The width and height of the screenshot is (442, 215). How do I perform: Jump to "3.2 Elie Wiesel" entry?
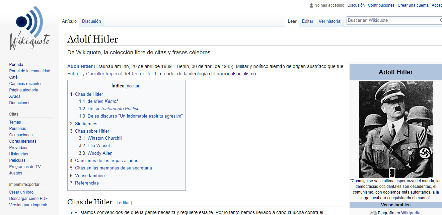pos(94,146)
